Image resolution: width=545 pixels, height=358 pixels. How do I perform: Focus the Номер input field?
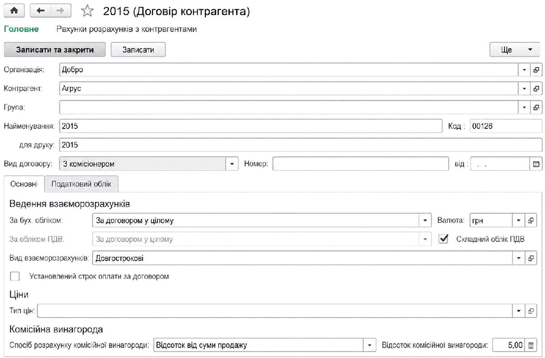[361, 164]
